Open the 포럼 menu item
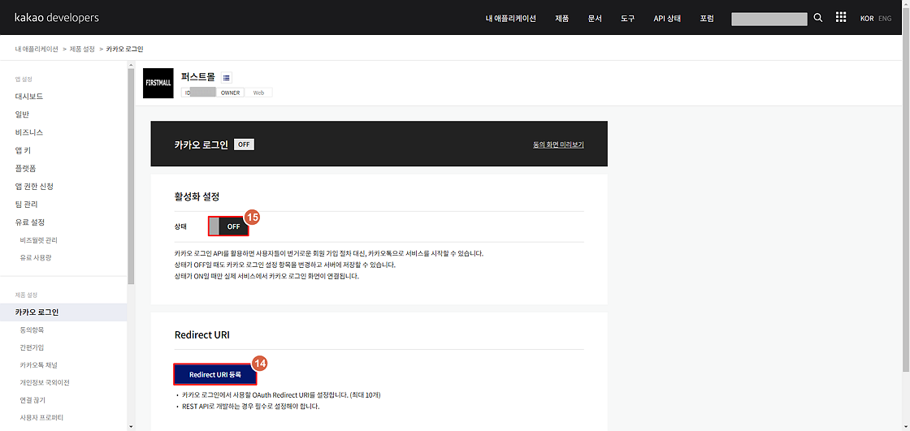Viewport: 910px width, 431px height. (706, 18)
